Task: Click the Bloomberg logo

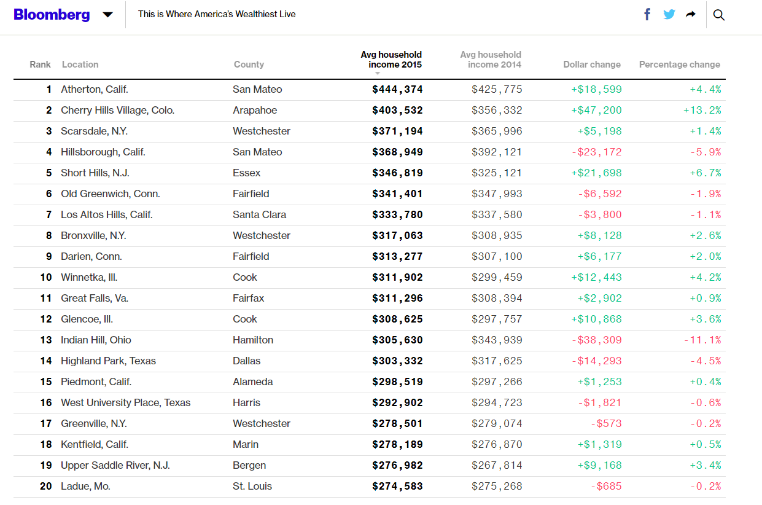Action: tap(52, 14)
